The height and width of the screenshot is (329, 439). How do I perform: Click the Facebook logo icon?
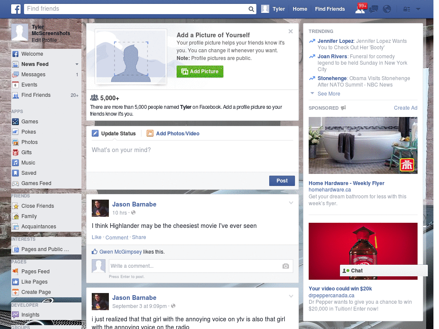coord(16,9)
